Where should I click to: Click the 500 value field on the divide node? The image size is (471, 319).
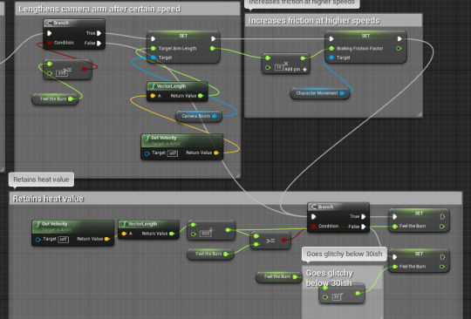click(x=205, y=234)
